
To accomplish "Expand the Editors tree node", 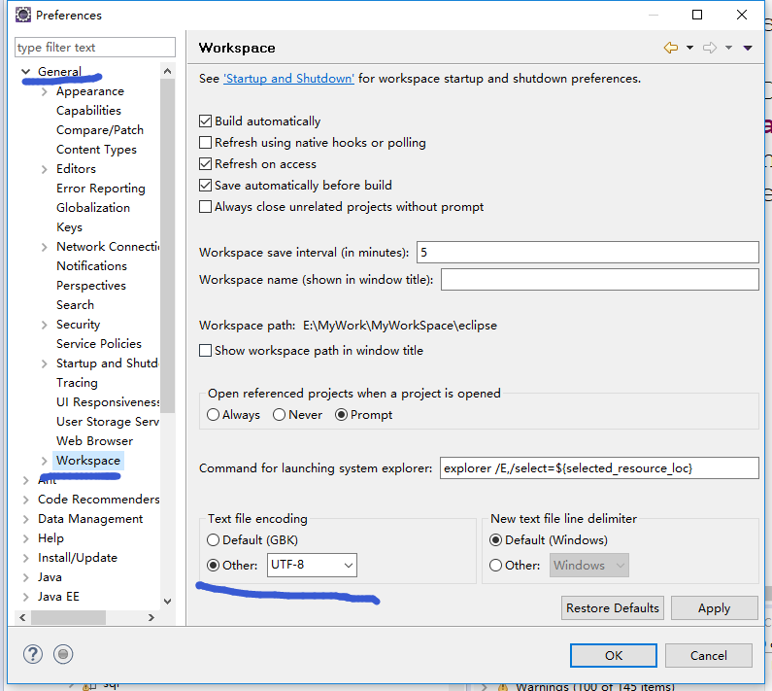I will pyautogui.click(x=45, y=169).
